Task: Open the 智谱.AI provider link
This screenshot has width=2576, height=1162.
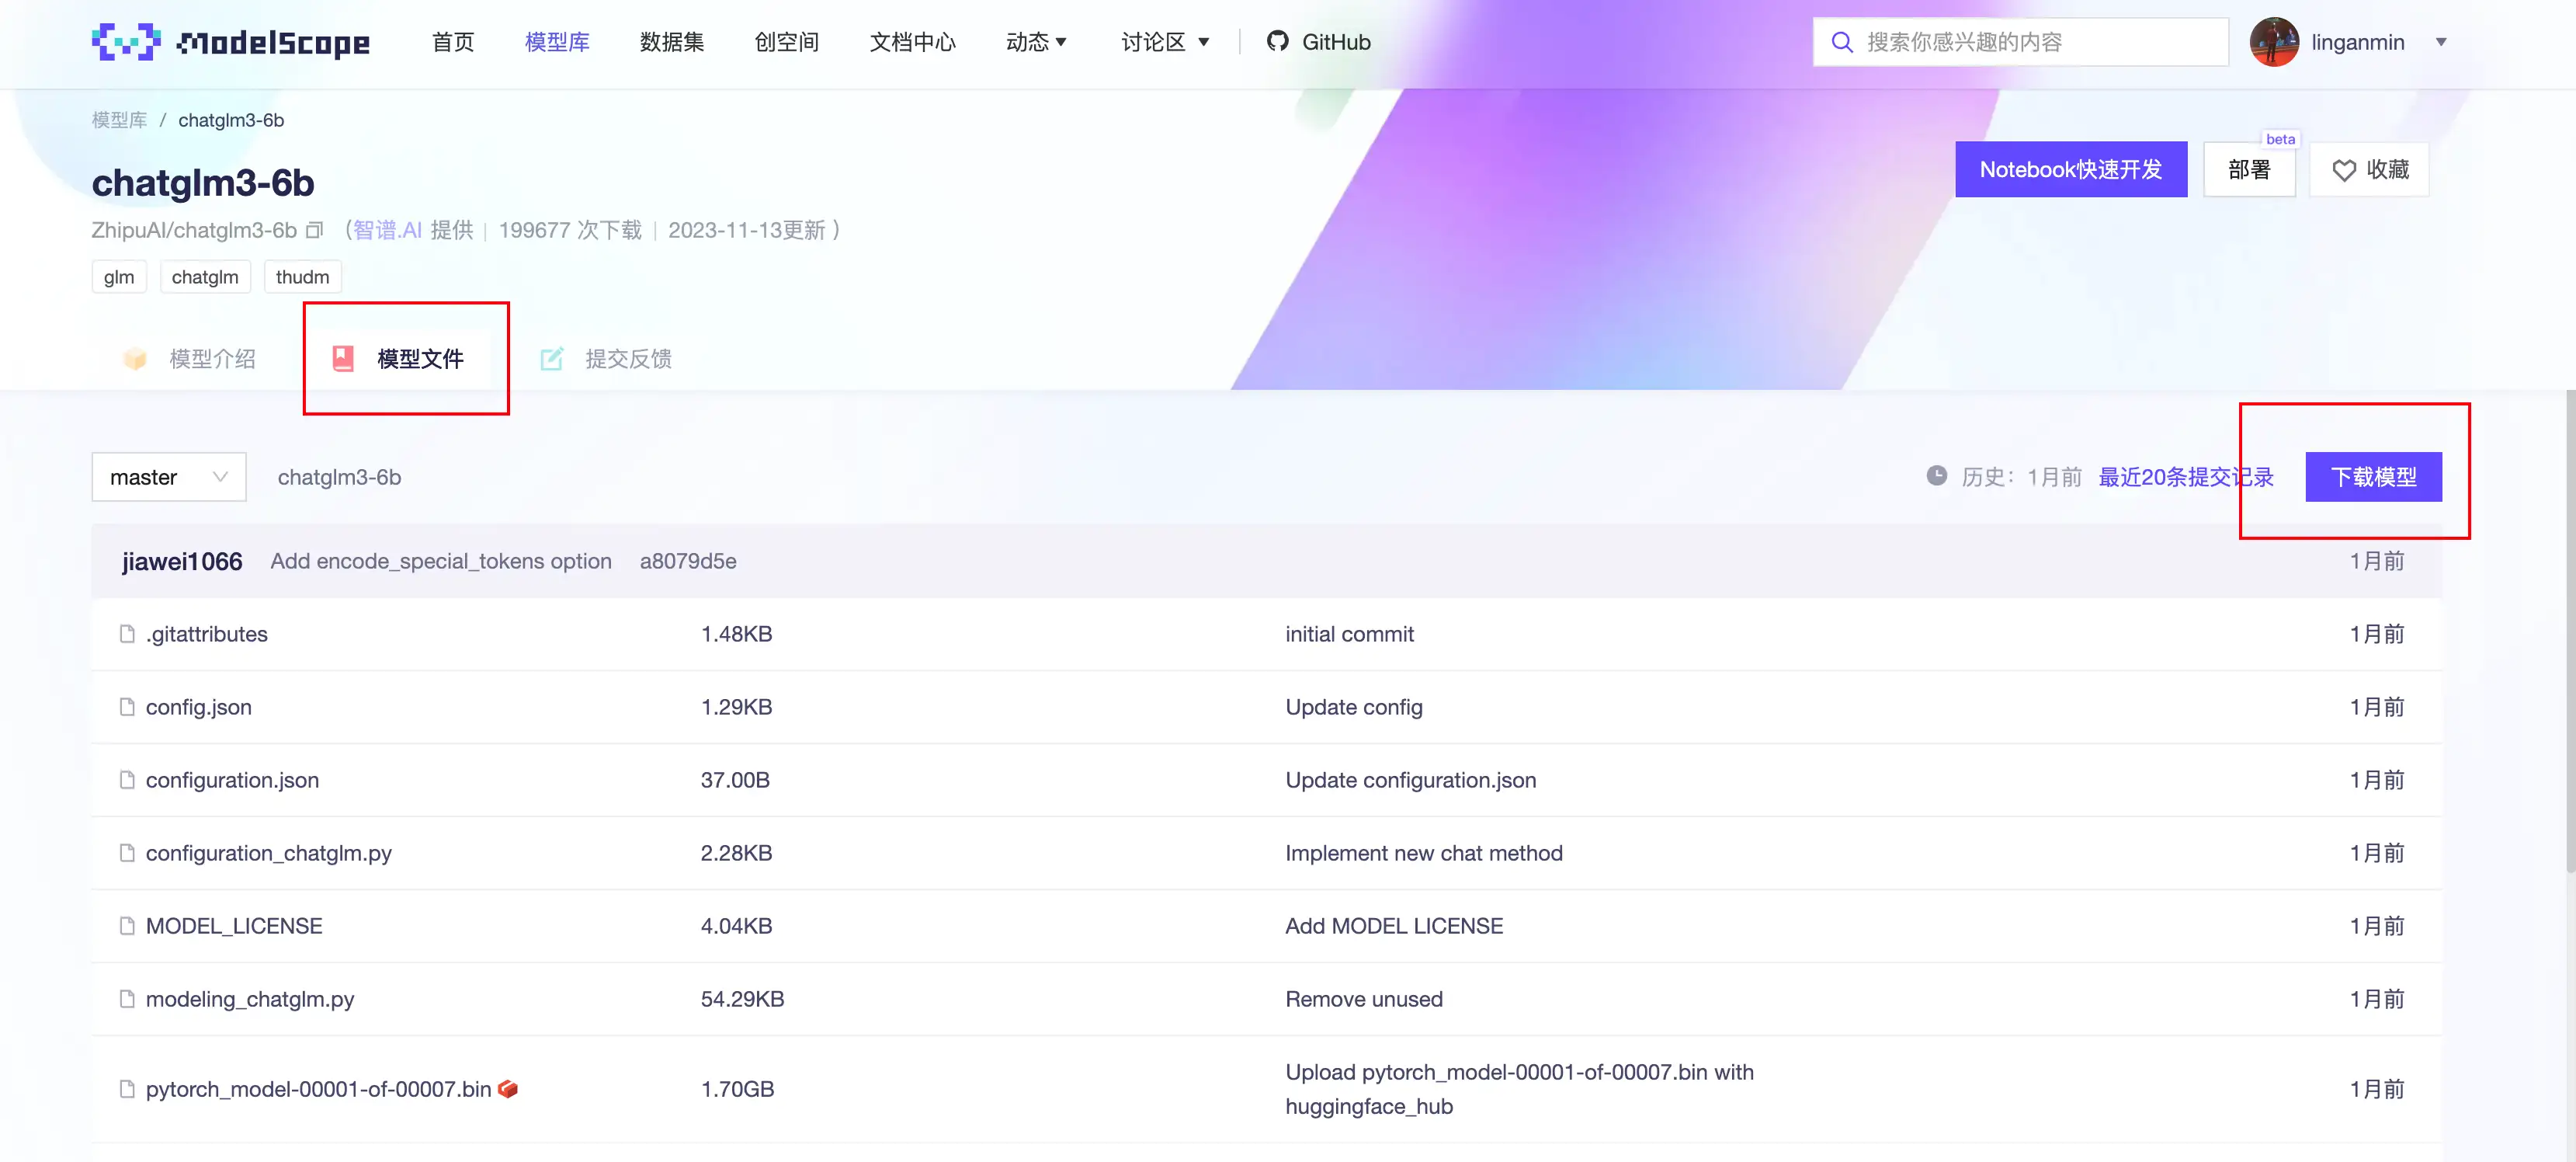Action: (x=387, y=230)
